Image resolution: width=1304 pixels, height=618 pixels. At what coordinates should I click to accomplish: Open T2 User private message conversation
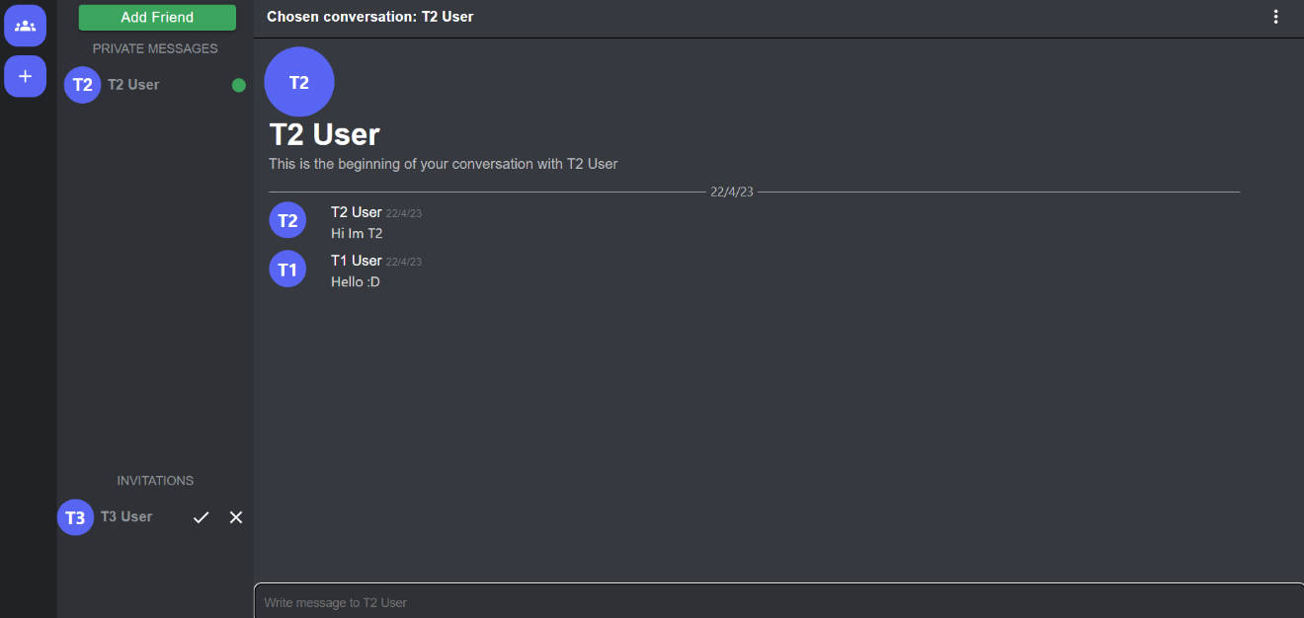click(133, 85)
